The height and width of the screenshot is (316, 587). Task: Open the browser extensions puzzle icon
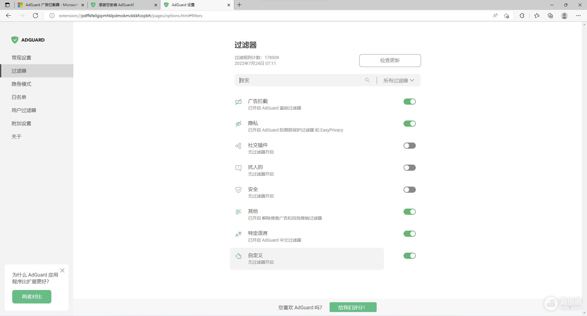pyautogui.click(x=522, y=16)
